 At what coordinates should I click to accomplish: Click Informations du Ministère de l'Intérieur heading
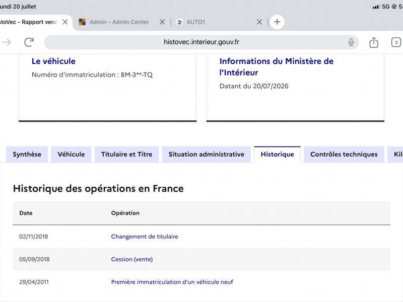[277, 67]
